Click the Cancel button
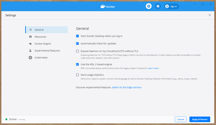Viewport: 216px width, 125px height. pyautogui.click(x=181, y=119)
